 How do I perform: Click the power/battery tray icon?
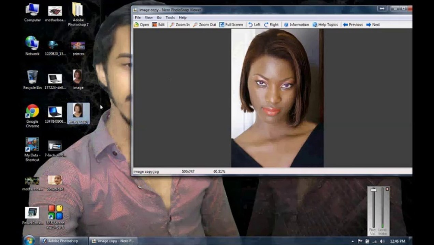pyautogui.click(x=367, y=241)
